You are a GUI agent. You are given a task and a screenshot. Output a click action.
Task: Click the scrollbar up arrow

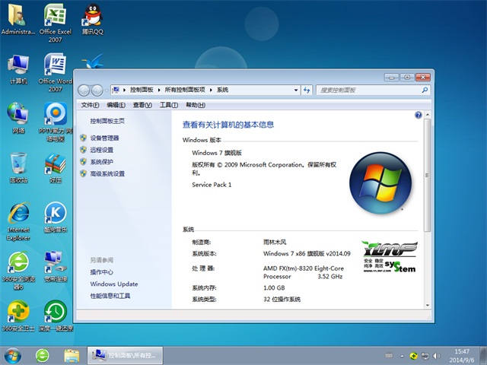(428, 115)
